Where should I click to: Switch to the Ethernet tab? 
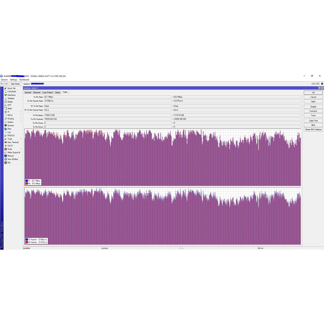pos(37,92)
